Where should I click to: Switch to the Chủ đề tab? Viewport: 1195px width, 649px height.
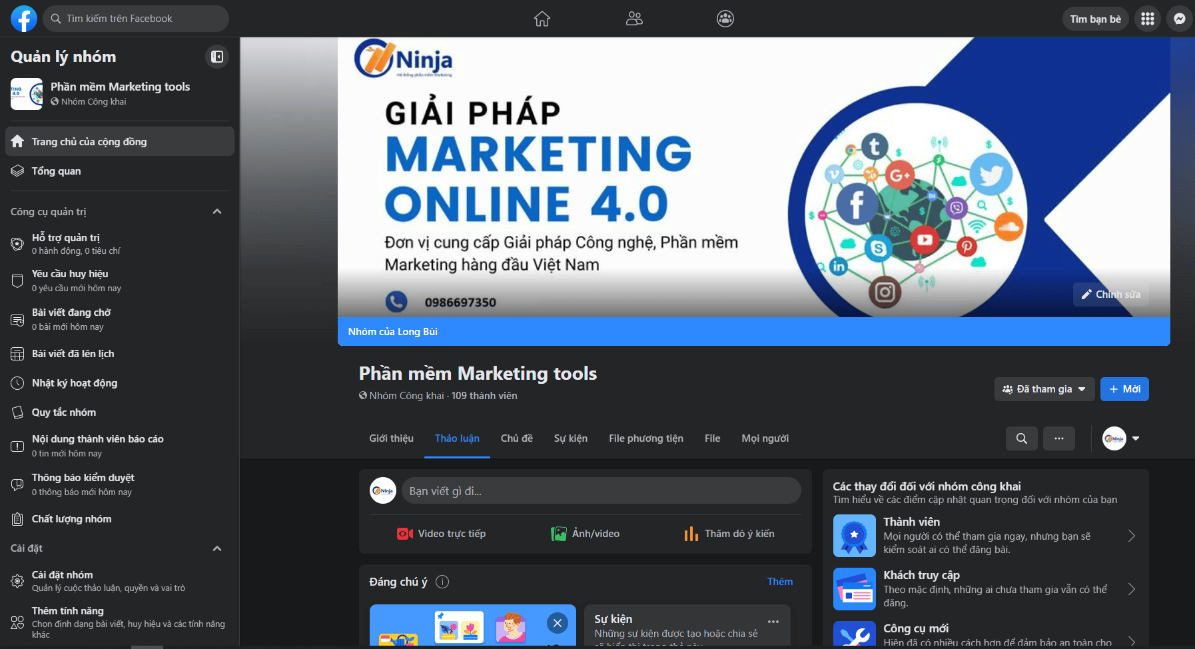[x=517, y=438]
